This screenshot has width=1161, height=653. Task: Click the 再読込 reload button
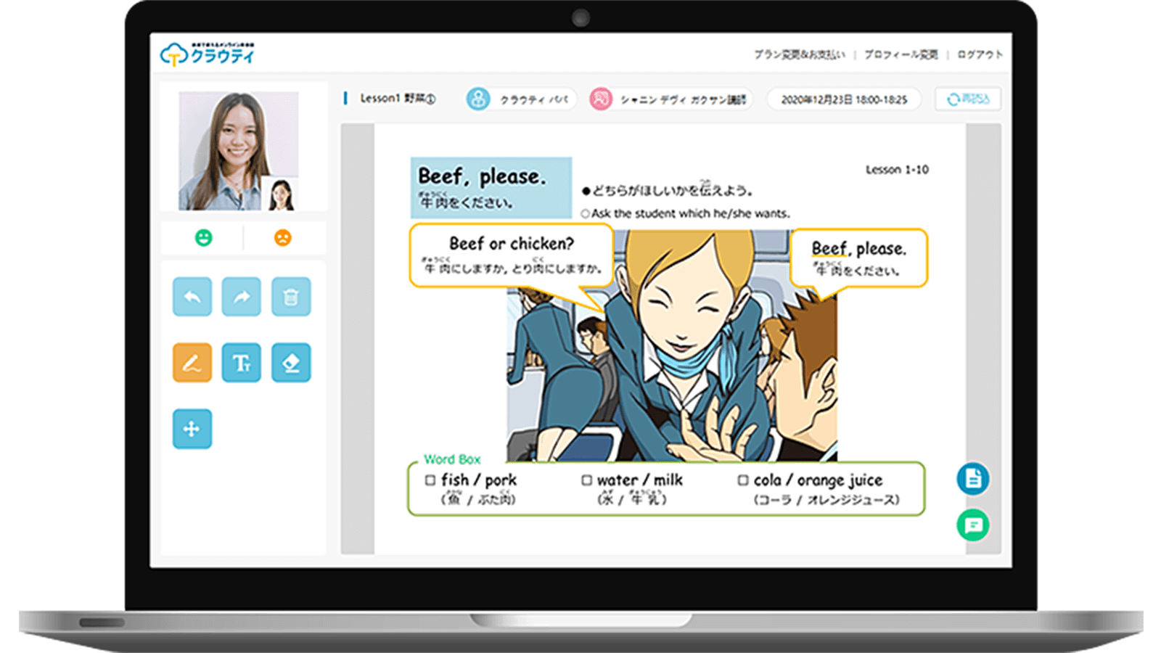tap(968, 99)
